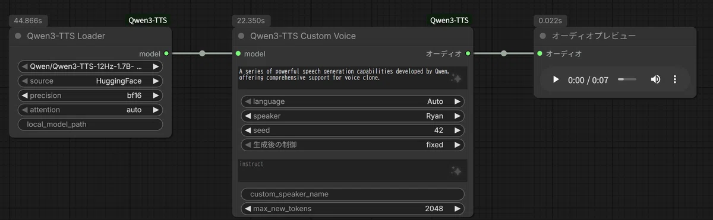Screen dimensions: 713x220
Task: Choose the next speaker after Ryan
Action: point(457,116)
